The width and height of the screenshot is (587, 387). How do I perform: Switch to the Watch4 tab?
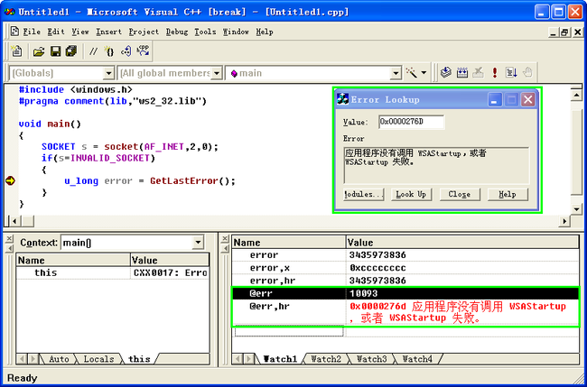click(417, 359)
